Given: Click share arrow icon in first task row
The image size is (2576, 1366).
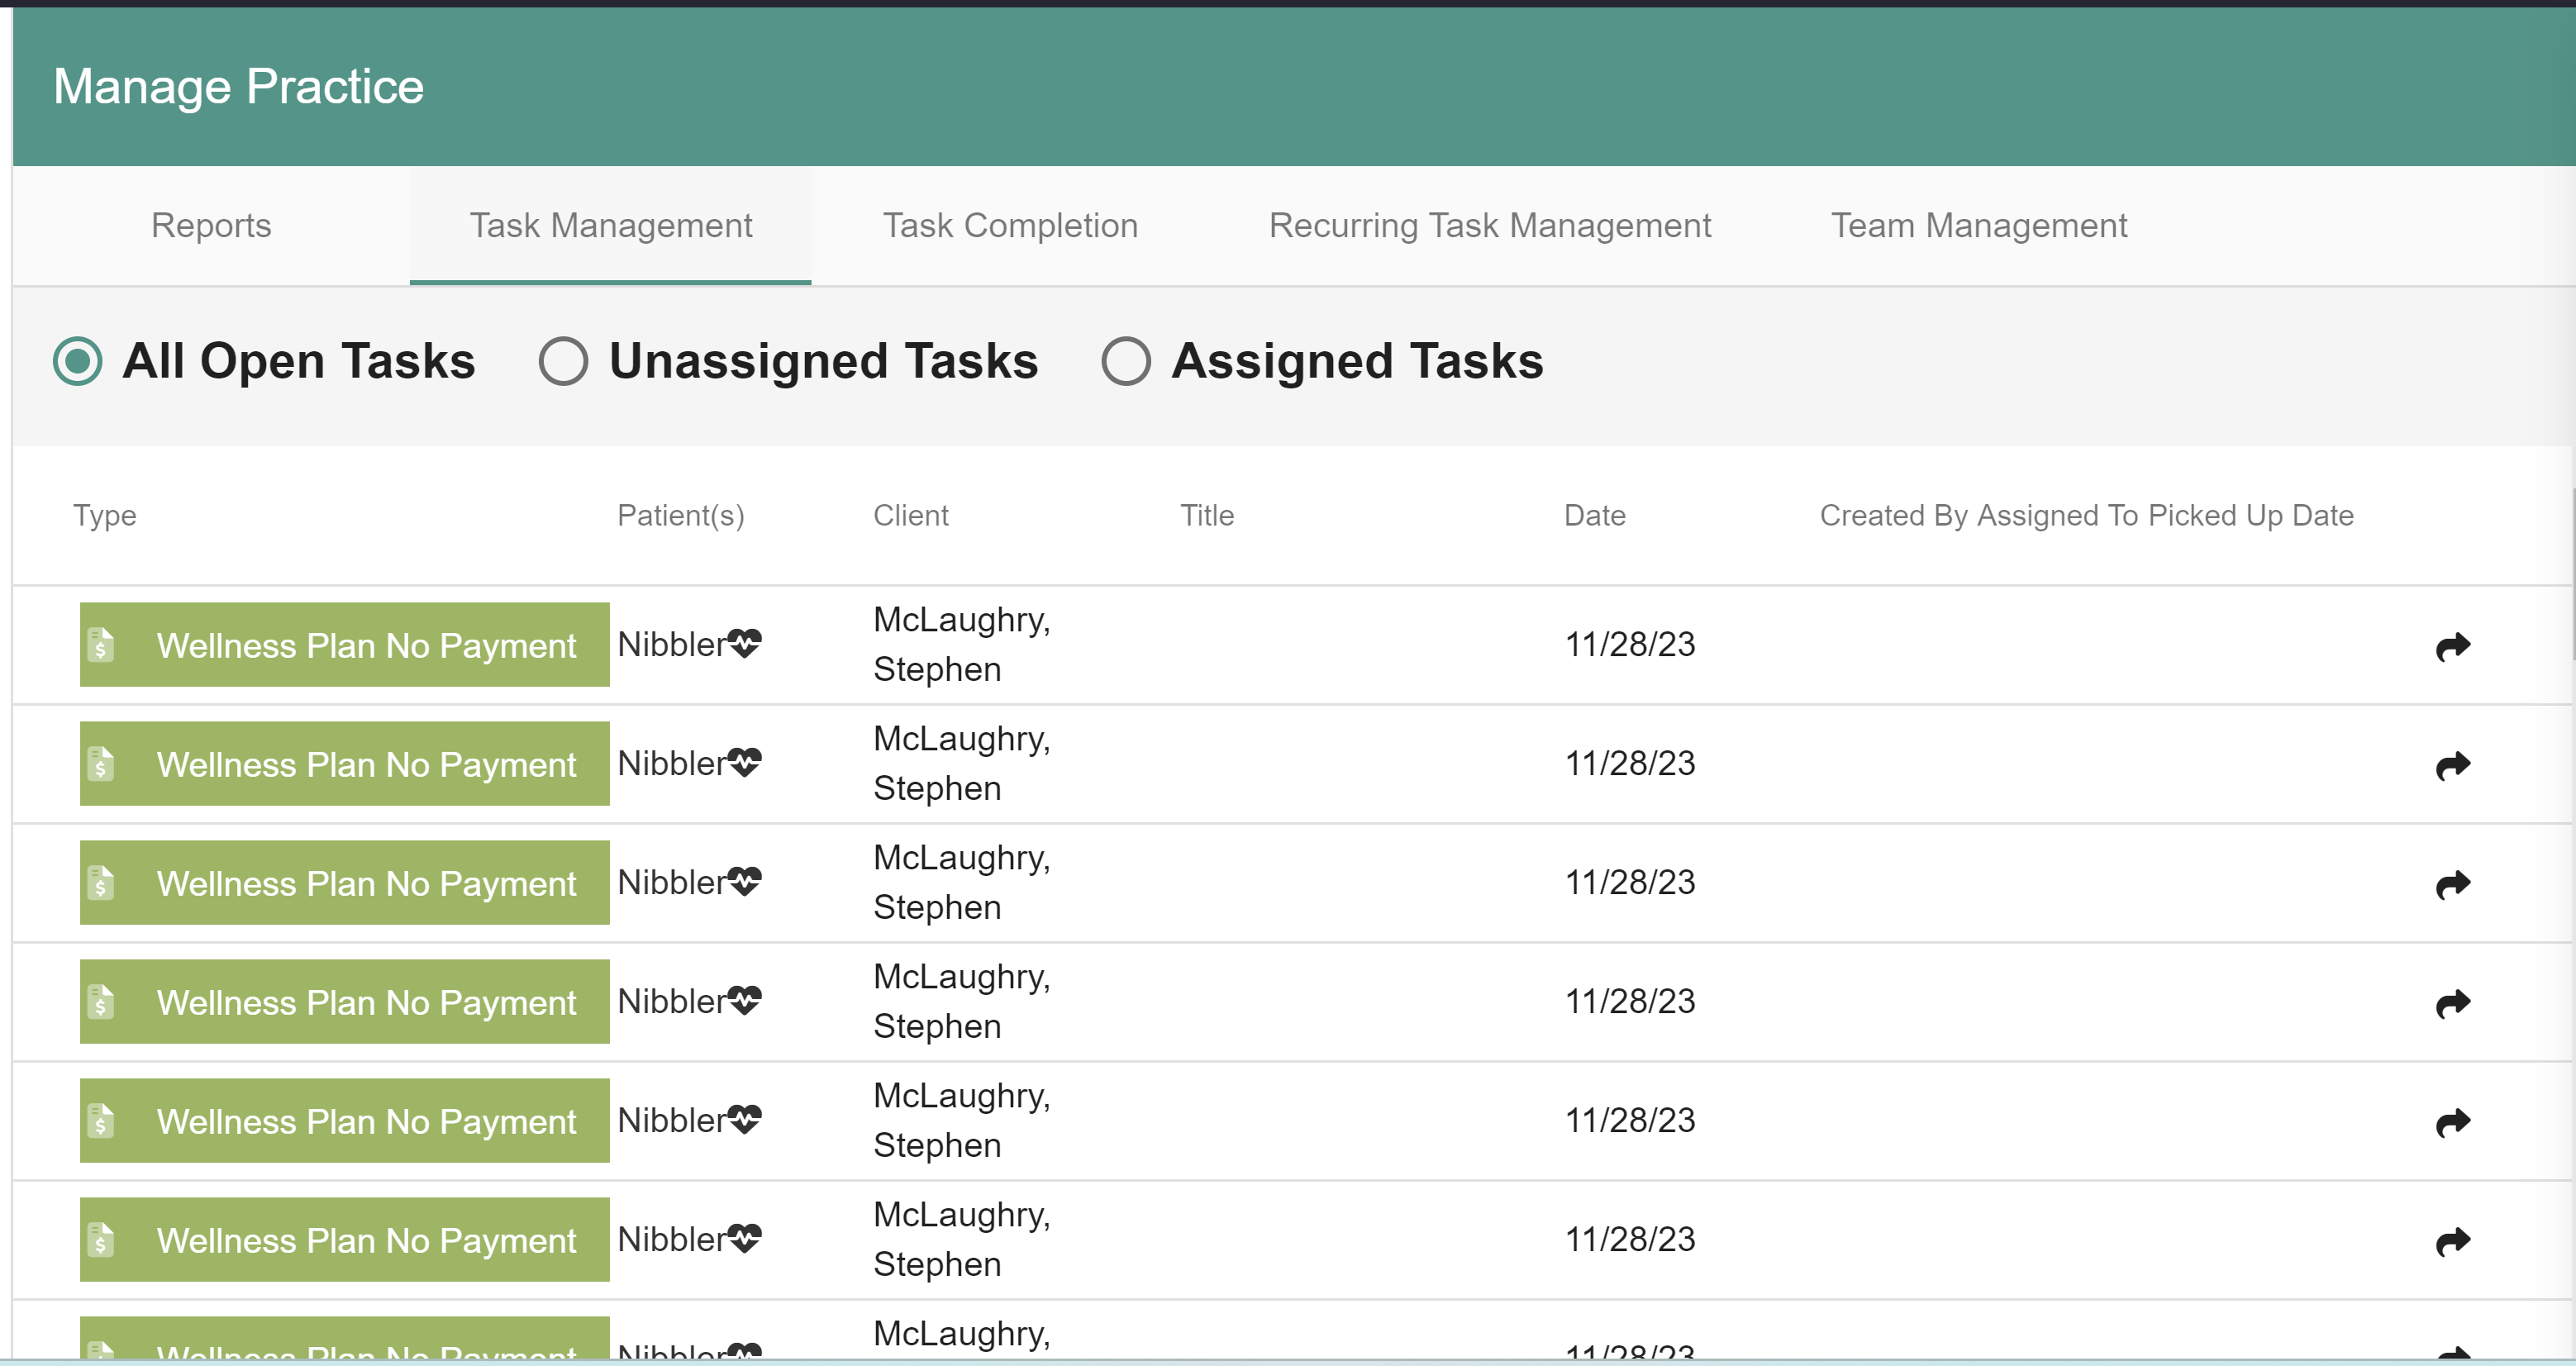Looking at the screenshot, I should 2452,646.
